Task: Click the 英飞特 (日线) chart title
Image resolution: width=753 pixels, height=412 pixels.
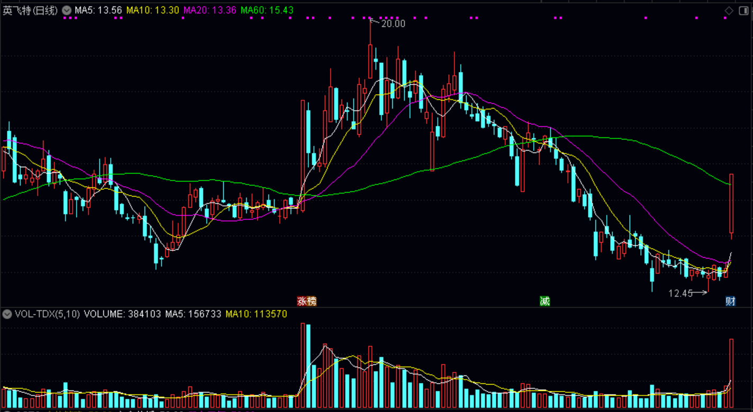Action: (x=30, y=11)
